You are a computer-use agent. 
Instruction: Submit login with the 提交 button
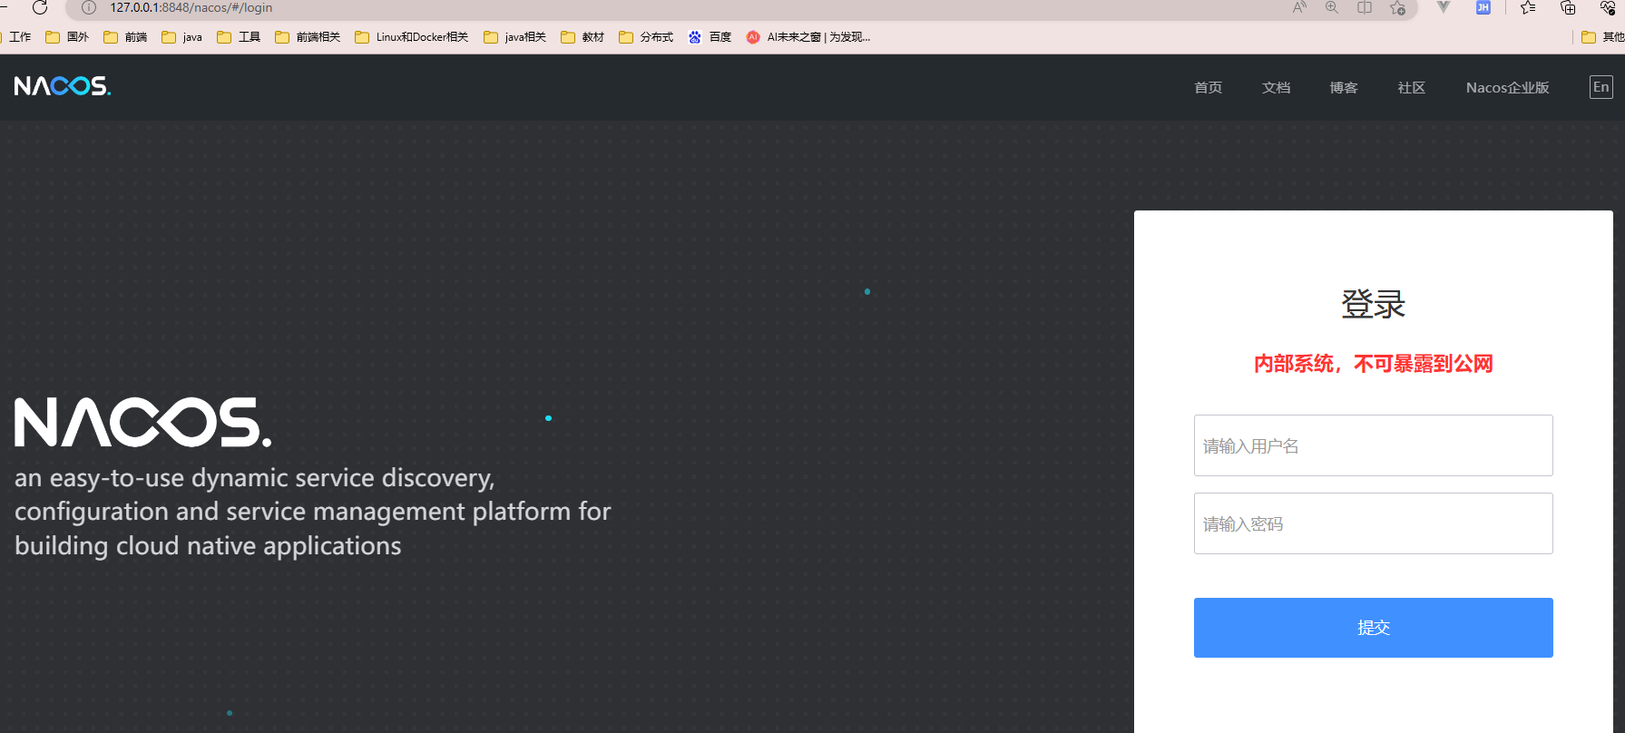pyautogui.click(x=1373, y=628)
